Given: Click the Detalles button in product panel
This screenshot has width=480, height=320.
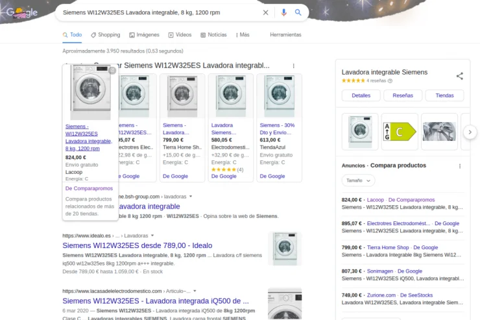Looking at the screenshot, I should [361, 95].
